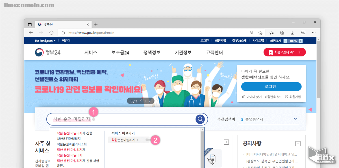This screenshot has width=339, height=168.
Task: Open the vertical tabs icon beside the tab
Action: tap(30, 24)
